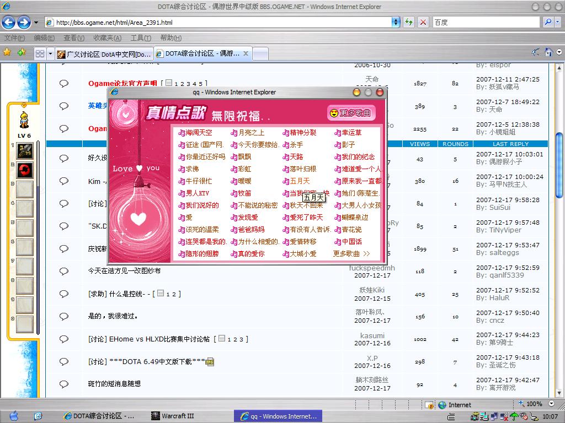Open the 编辑(E) menu
Screen dimensions: 565x423
tap(44, 38)
